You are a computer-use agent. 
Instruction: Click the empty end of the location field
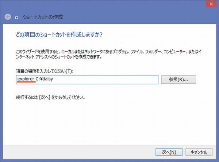coord(105,79)
